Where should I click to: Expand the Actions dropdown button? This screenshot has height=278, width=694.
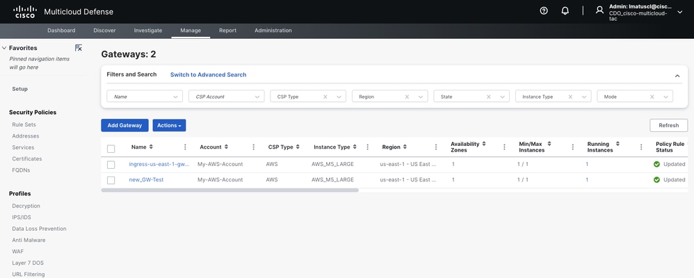169,125
